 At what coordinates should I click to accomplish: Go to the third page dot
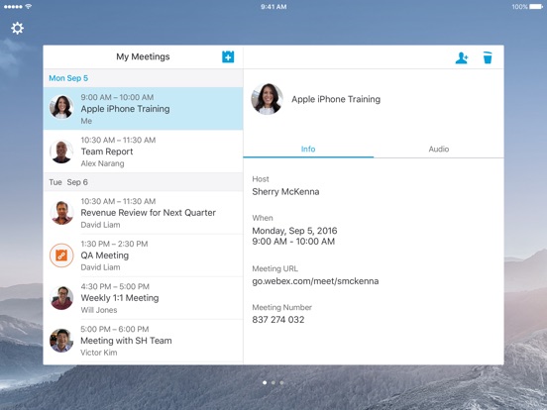pyautogui.click(x=281, y=383)
